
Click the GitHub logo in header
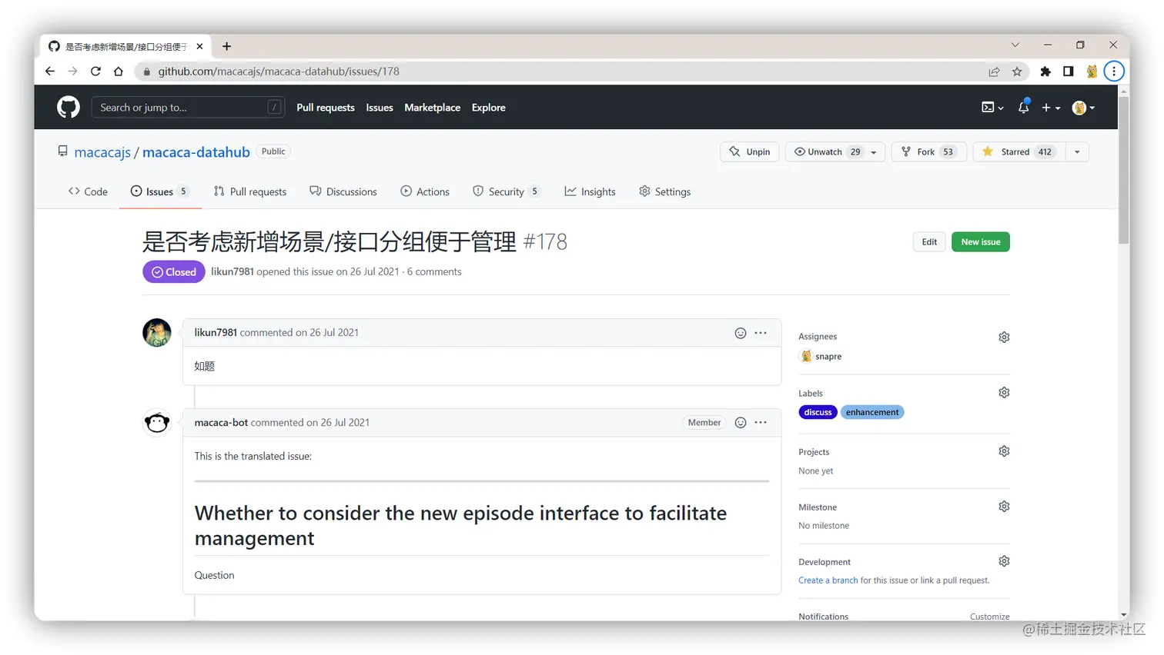click(69, 108)
